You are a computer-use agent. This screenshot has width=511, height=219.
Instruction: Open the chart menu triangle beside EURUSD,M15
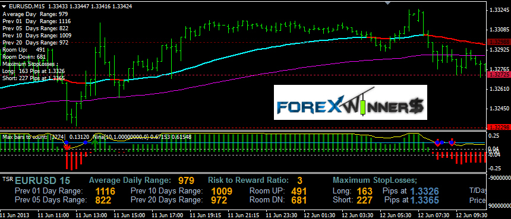[4, 6]
